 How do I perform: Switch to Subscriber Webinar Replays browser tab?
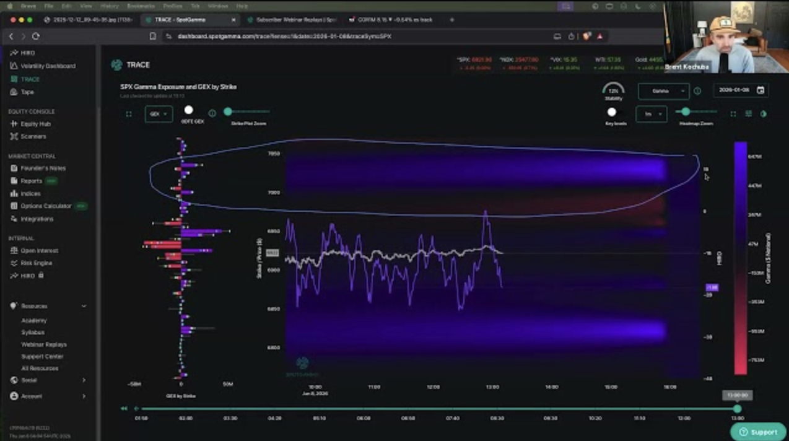pyautogui.click(x=291, y=20)
